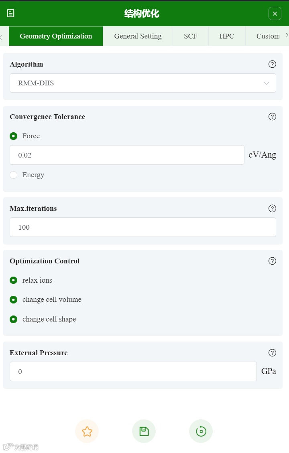Show help for Optimization Control

[272, 261]
